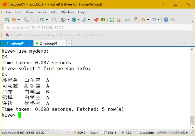Viewport: 195px width, 136px height.
Task: Launch the green Xftp file transfer icon
Action: 103,20
